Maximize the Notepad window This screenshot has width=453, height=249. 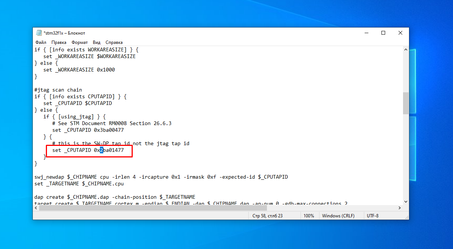383,33
